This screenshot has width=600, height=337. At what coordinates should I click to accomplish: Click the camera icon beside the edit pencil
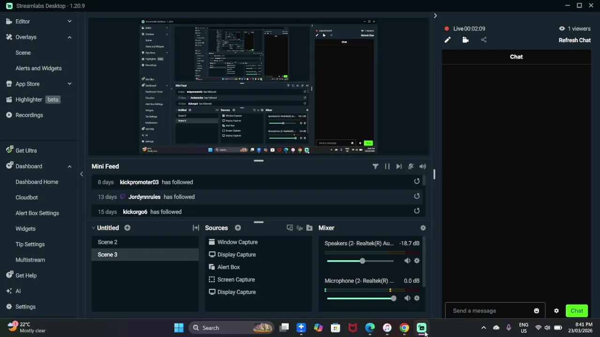point(465,40)
